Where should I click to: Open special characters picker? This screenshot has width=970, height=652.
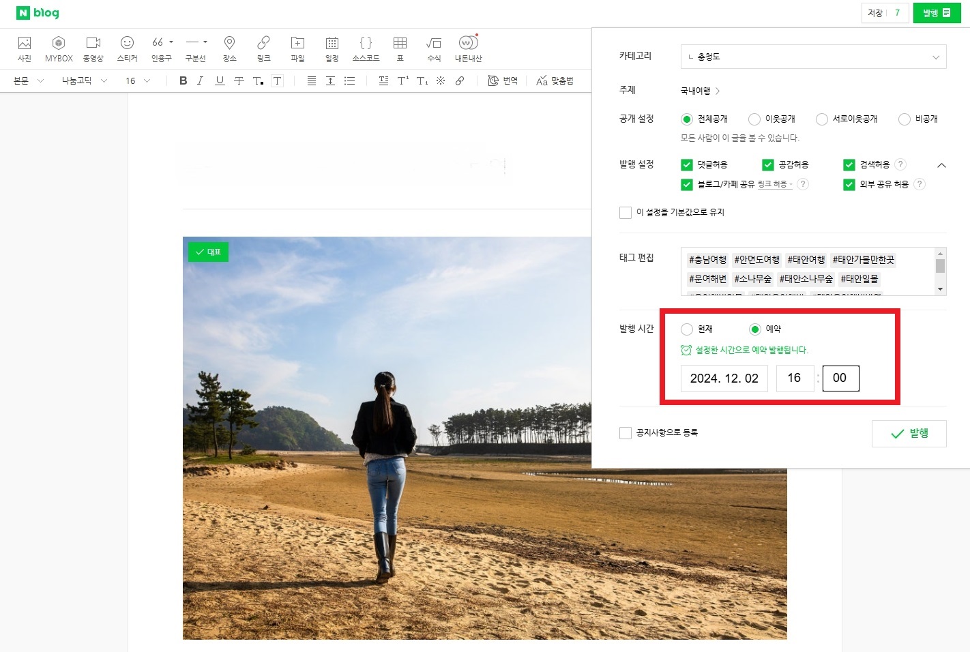coord(441,80)
